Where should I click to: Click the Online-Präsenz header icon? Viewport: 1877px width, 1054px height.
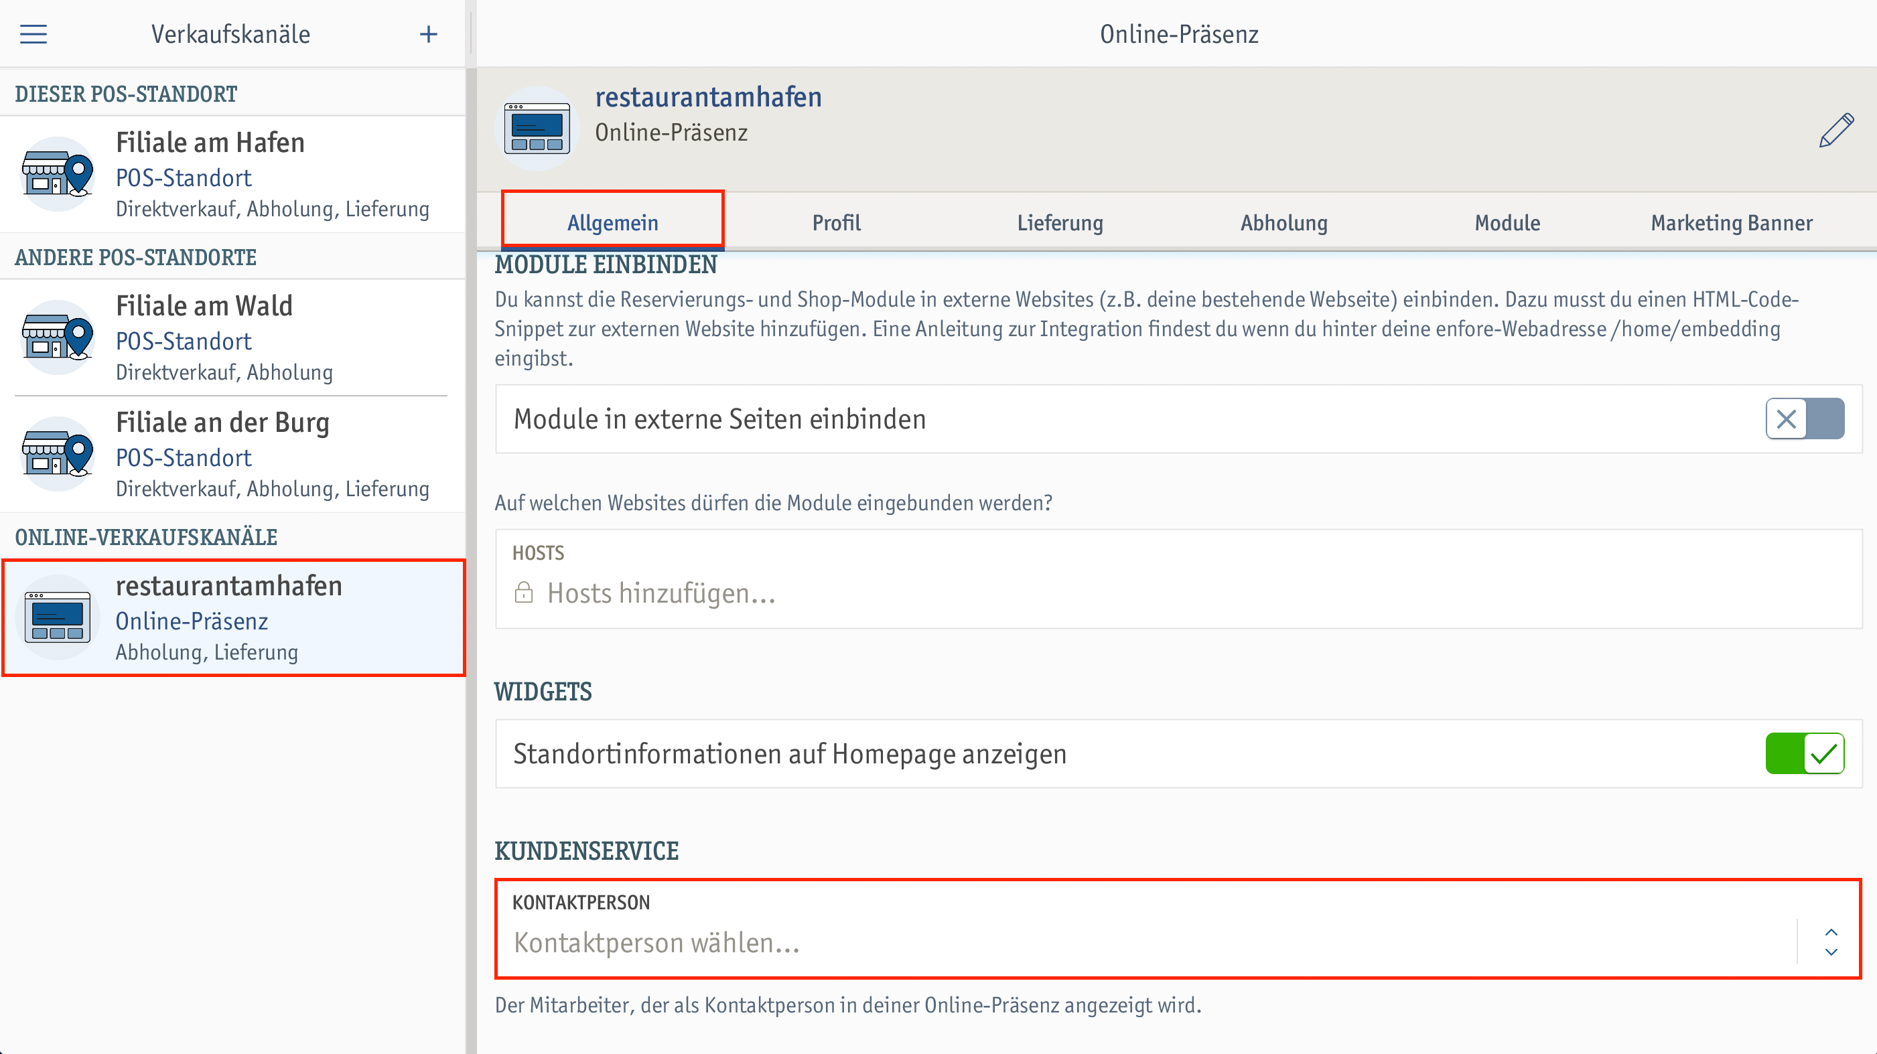click(x=537, y=128)
